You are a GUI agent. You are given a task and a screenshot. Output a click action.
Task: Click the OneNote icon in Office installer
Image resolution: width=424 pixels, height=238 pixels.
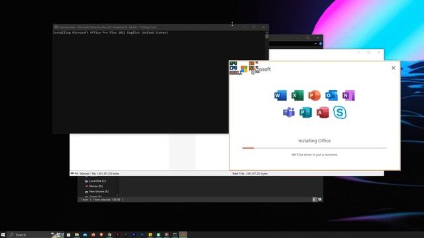pyautogui.click(x=348, y=95)
